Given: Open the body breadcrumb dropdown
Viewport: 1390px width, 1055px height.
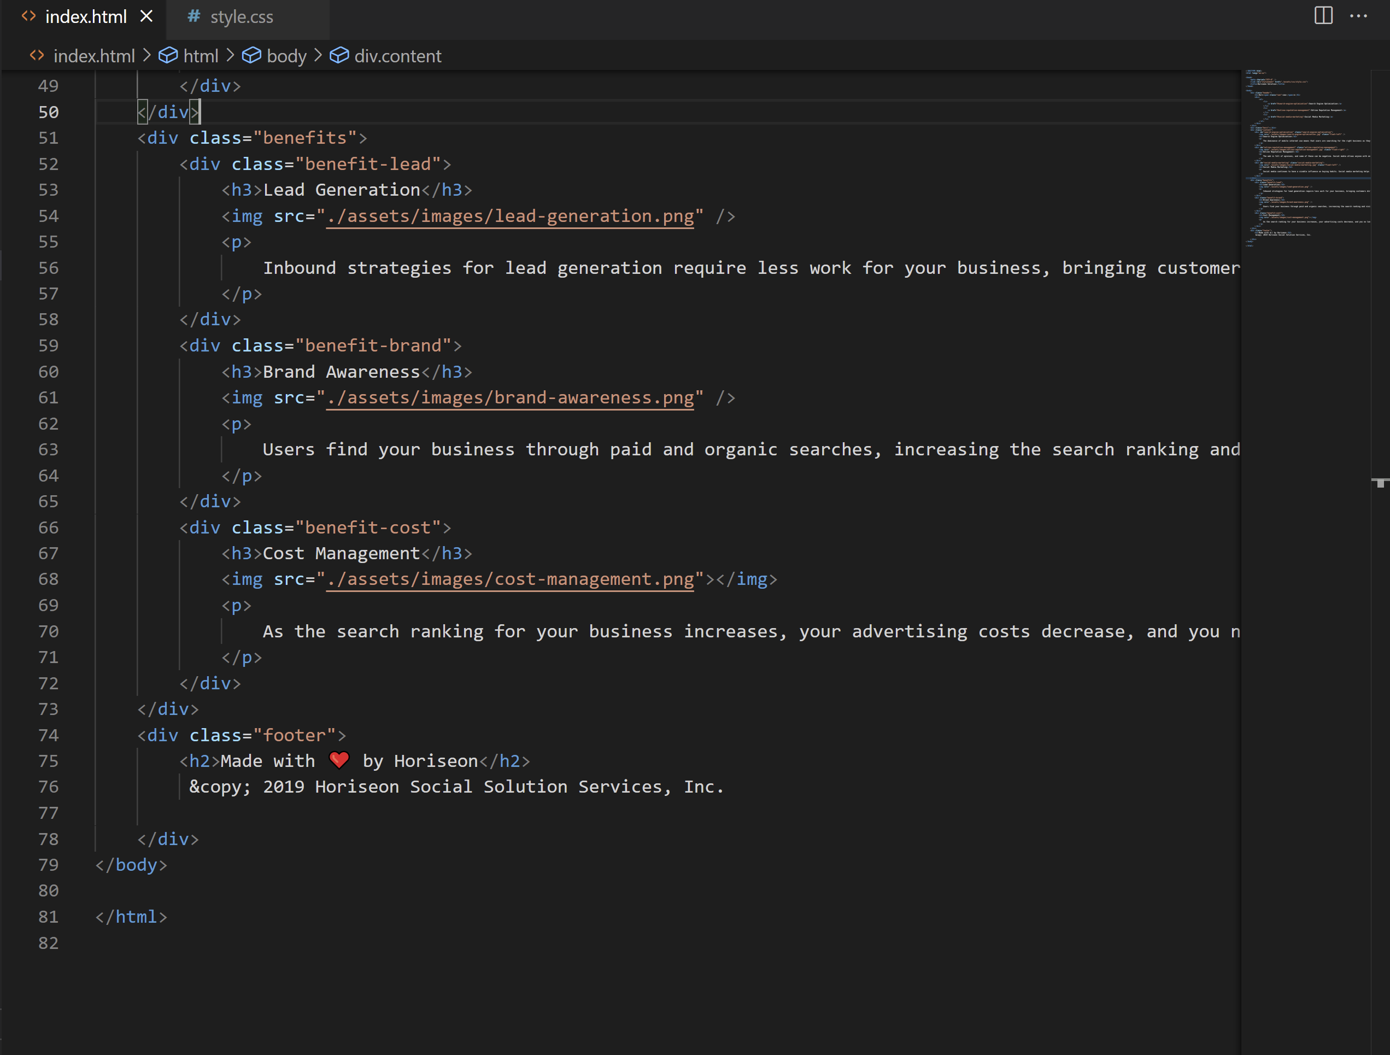Looking at the screenshot, I should (286, 55).
